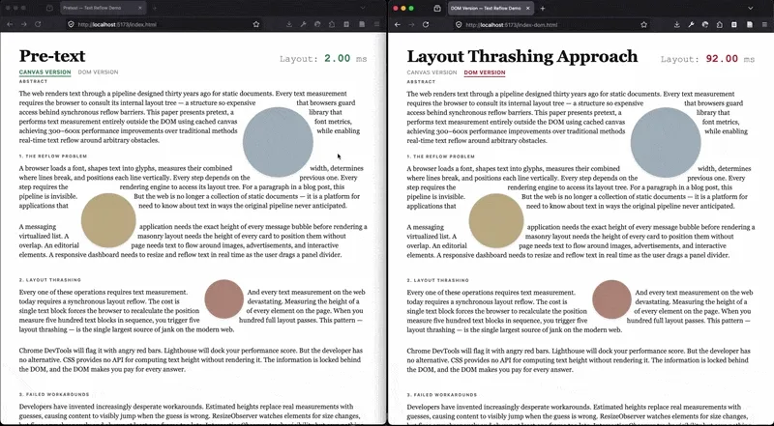774x426 pixels.
Task: Focus the index-dom.html address bar
Action: tap(551, 25)
